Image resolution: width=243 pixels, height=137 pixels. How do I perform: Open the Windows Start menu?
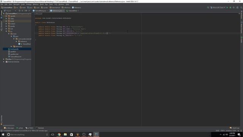[3, 134]
